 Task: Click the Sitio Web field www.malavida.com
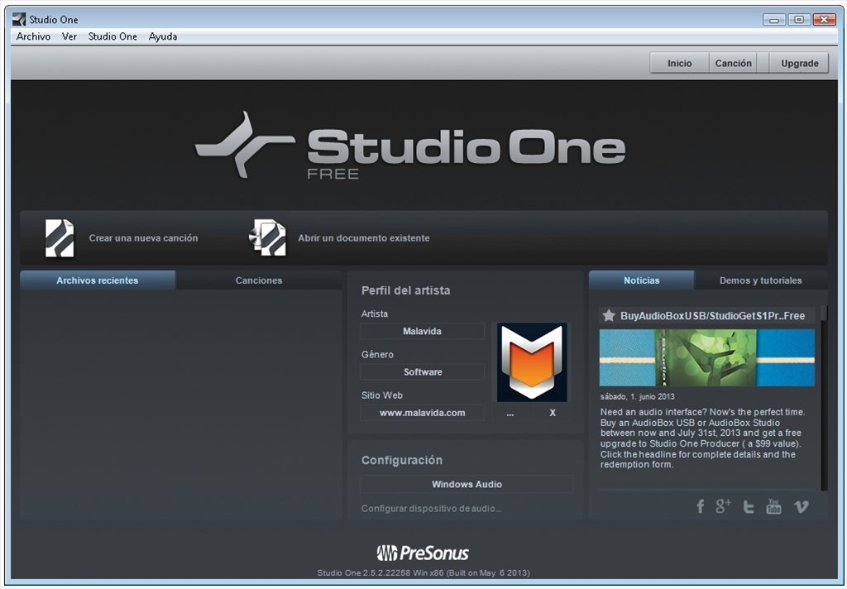coord(422,413)
